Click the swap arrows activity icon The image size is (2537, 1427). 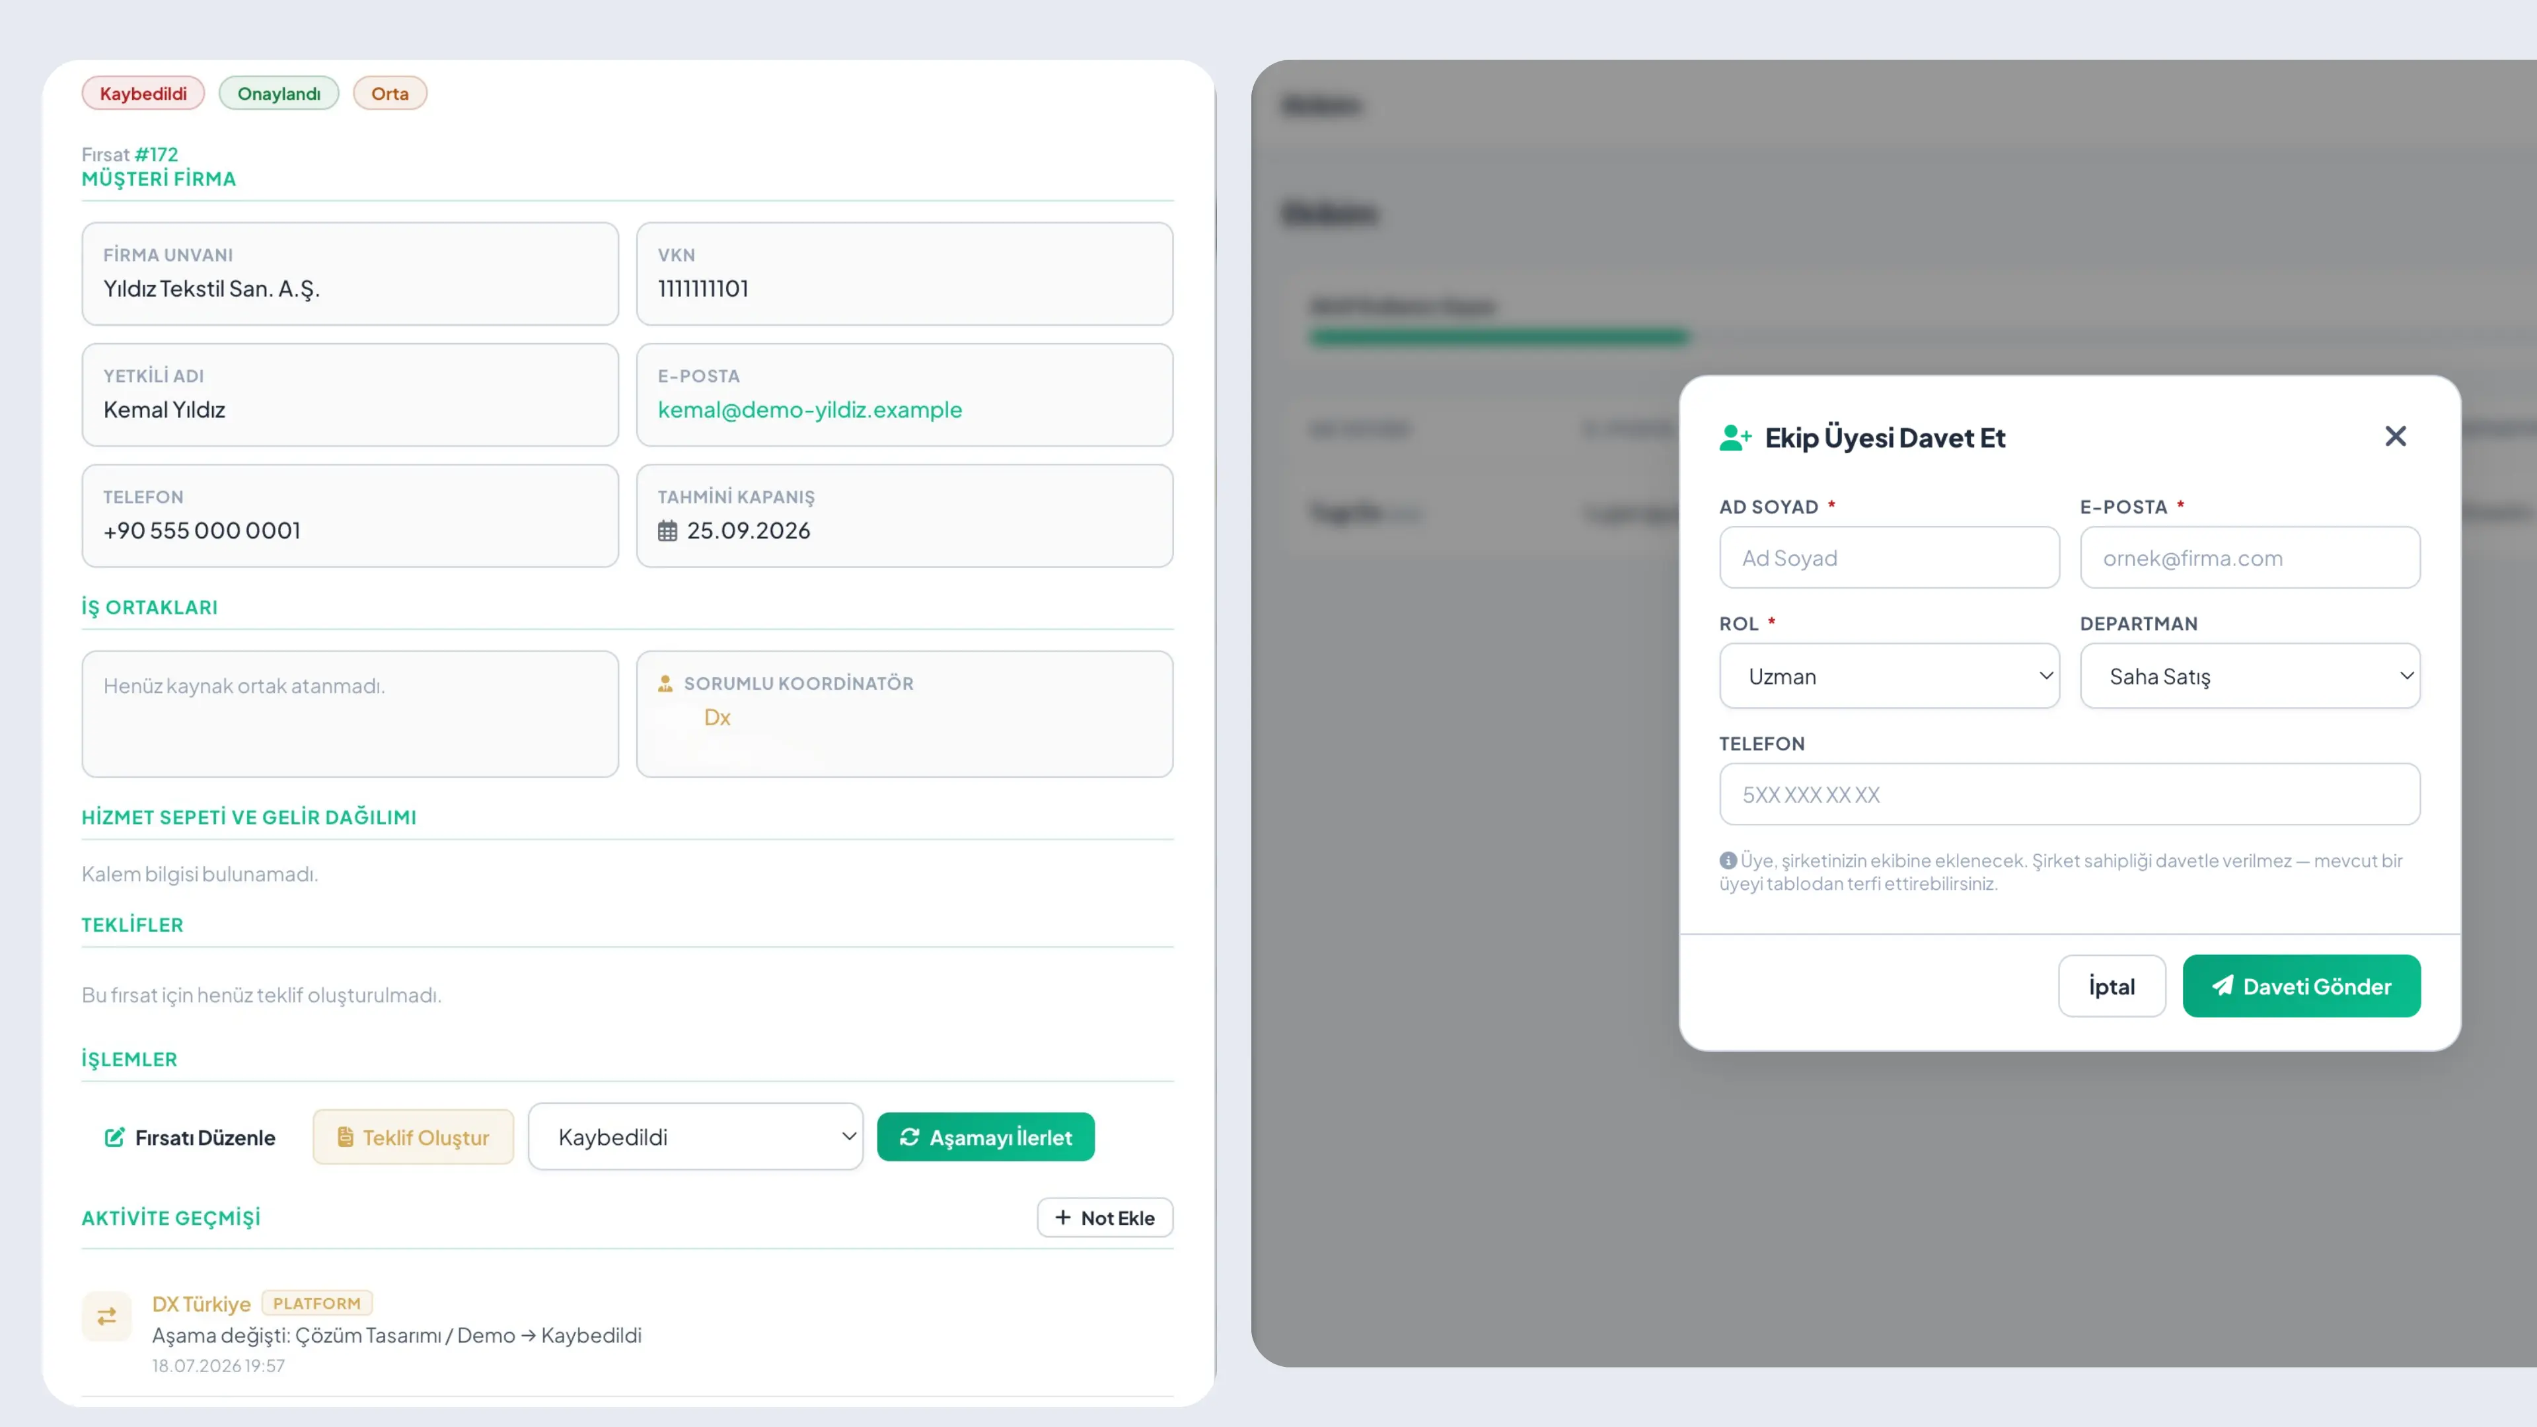[x=106, y=1316]
